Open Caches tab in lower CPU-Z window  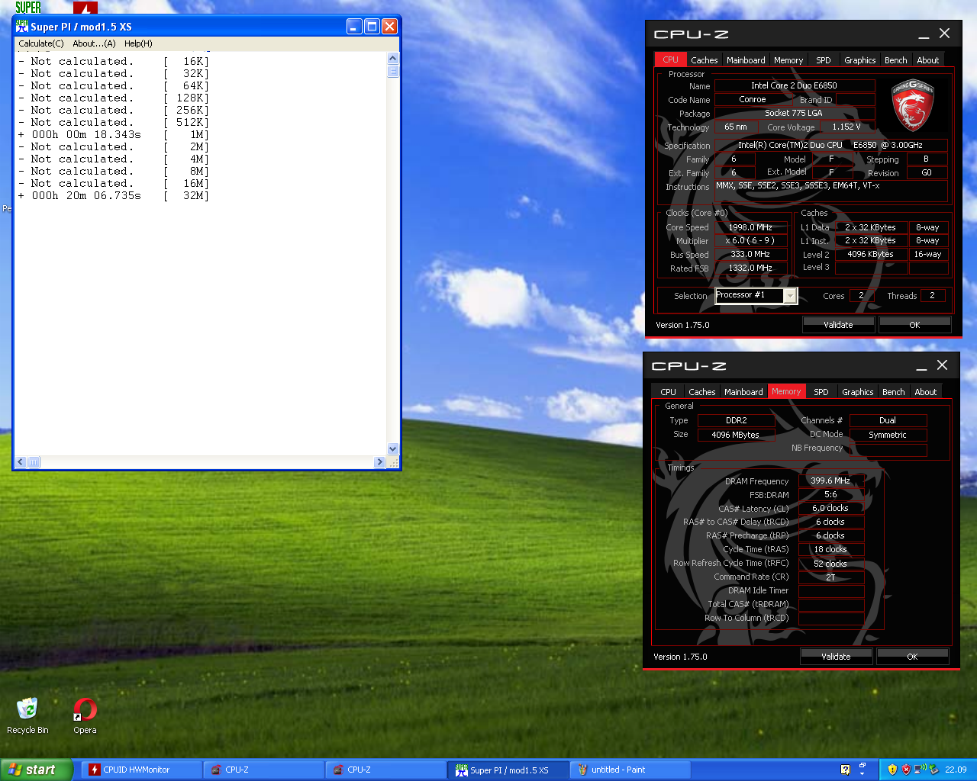[701, 392]
